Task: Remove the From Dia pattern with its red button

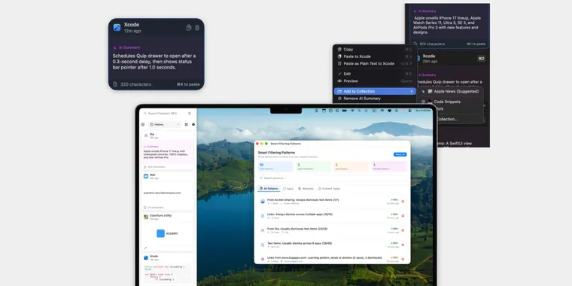Action: 403,230
